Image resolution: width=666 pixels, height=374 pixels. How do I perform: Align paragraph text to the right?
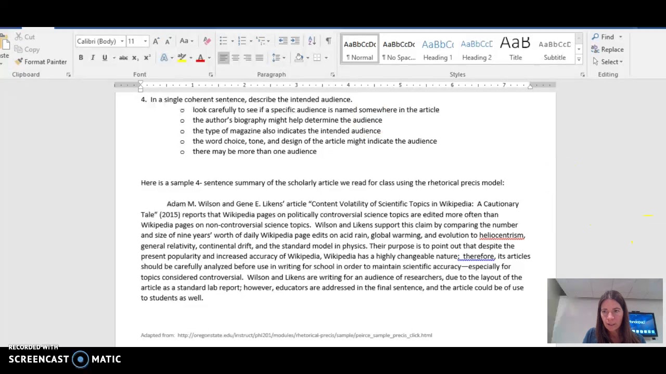click(x=247, y=58)
